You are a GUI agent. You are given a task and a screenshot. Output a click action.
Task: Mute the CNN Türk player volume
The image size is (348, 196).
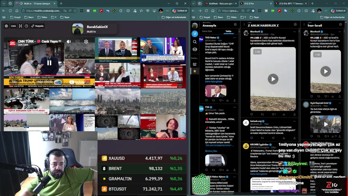[69, 42]
